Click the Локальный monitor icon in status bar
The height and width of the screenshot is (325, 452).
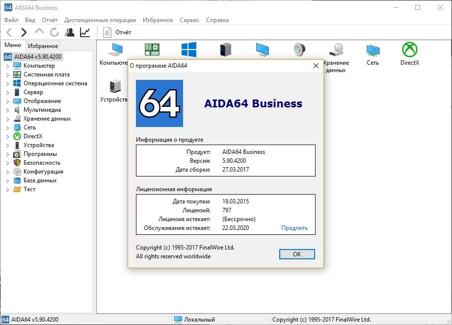[x=178, y=320]
